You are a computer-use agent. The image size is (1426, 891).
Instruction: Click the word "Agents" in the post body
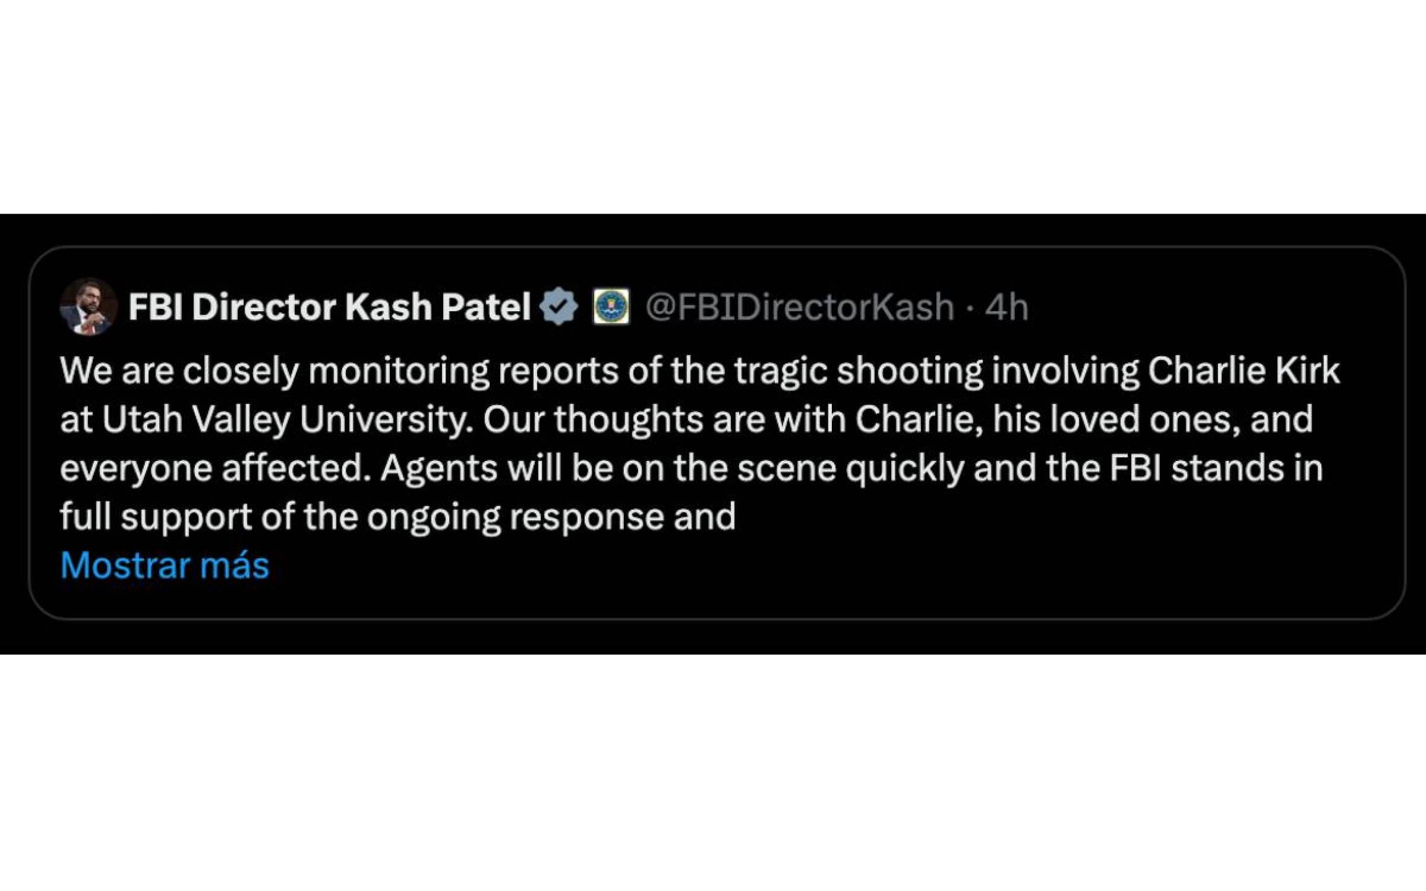pyautogui.click(x=439, y=468)
